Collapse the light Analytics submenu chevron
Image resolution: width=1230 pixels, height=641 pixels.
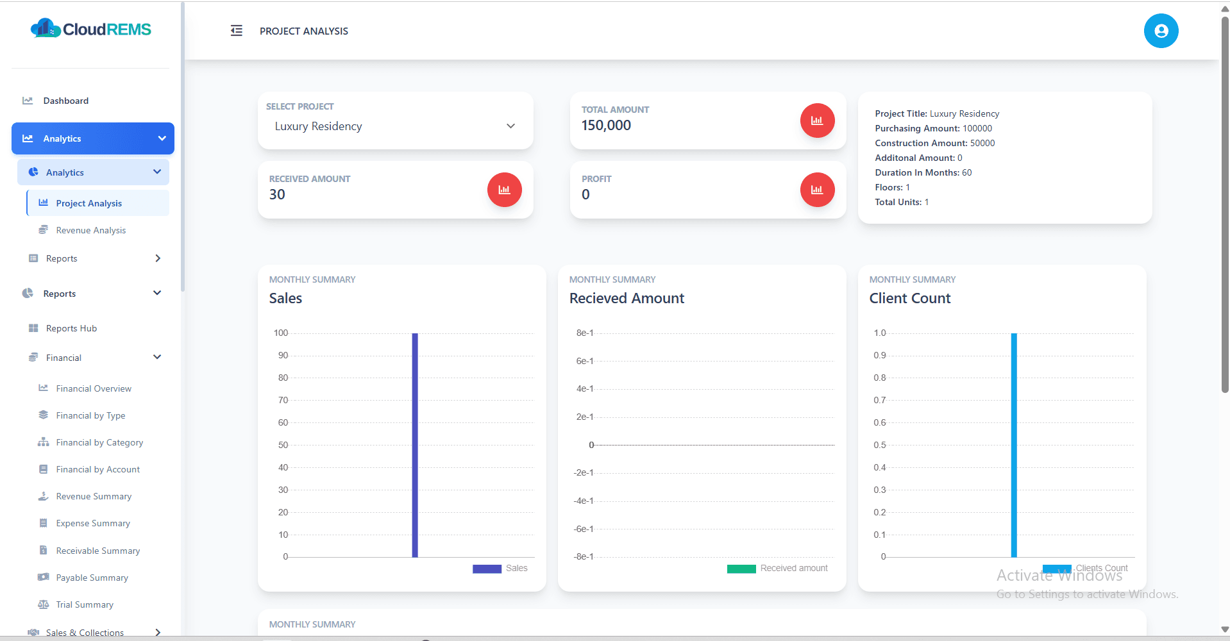click(x=157, y=172)
